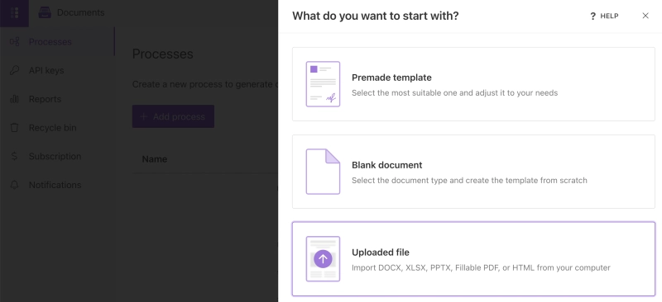
Task: Click the Processes sidebar icon
Action: click(x=15, y=42)
